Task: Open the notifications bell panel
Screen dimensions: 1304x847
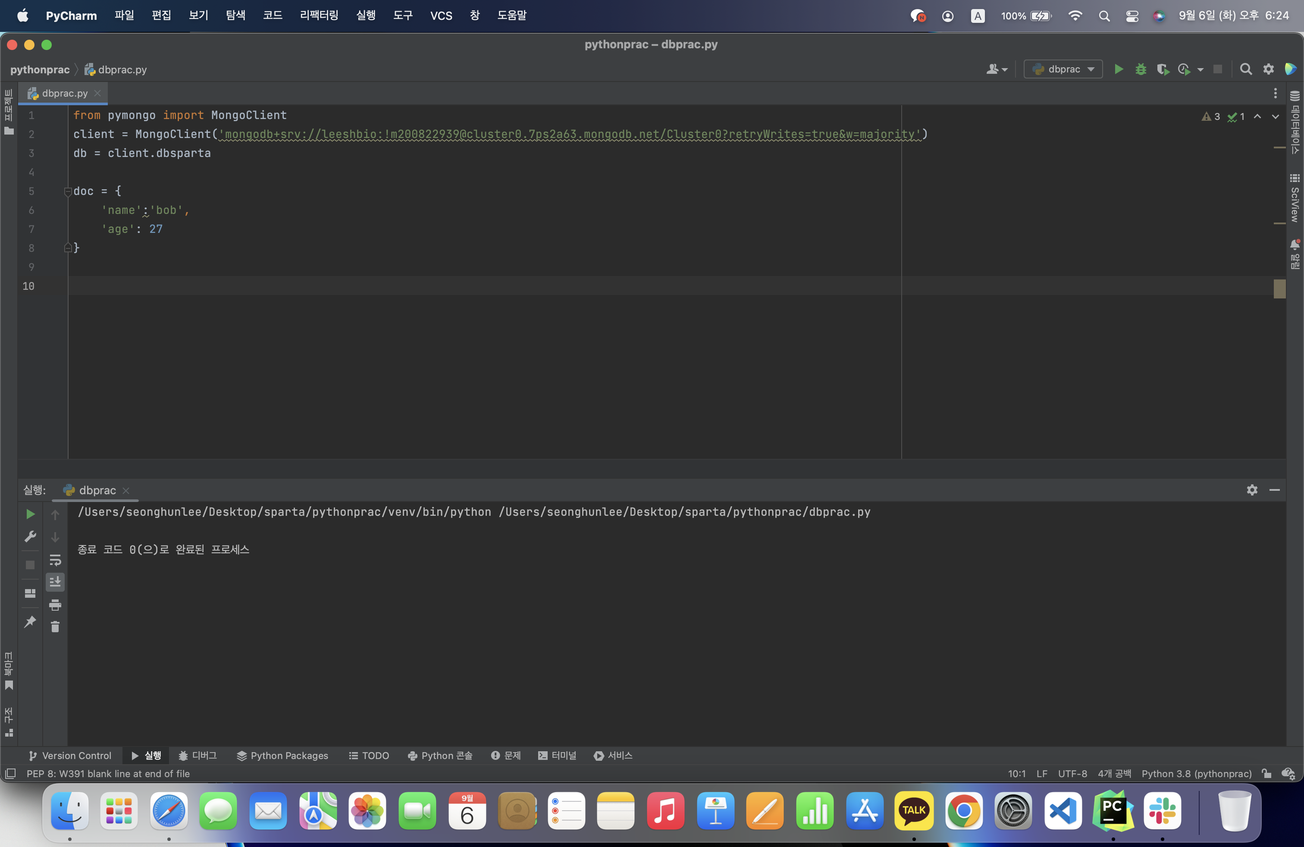Action: coord(1295,254)
